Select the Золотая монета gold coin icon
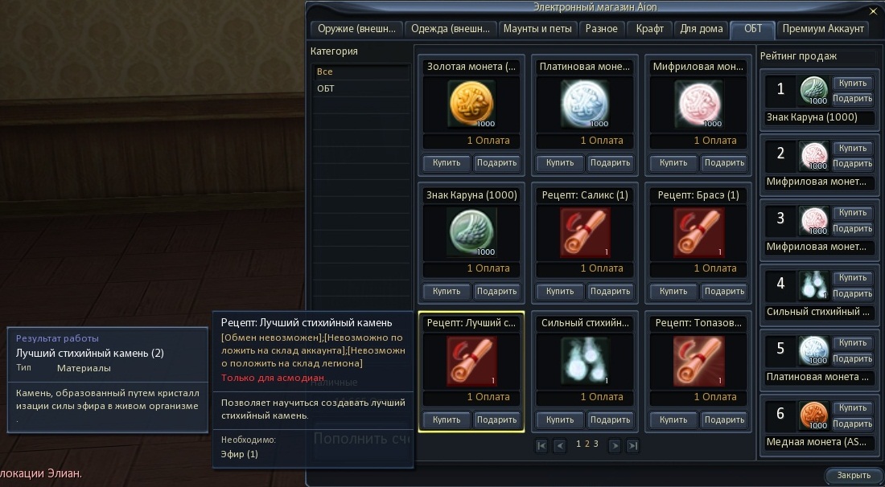The height and width of the screenshot is (487, 885). (x=471, y=104)
